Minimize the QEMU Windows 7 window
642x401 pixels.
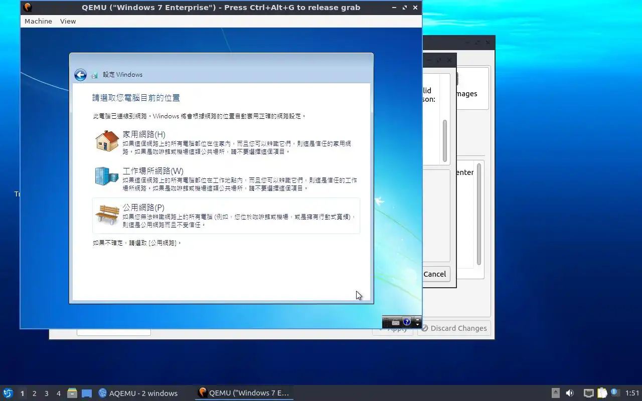394,8
